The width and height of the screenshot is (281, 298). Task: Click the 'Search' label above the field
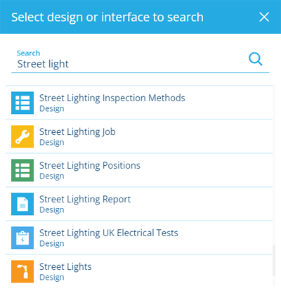tap(28, 53)
